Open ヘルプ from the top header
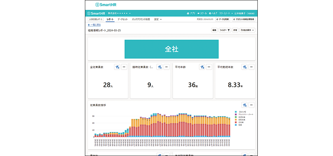This screenshot has width=333, height=156. [x=213, y=13]
